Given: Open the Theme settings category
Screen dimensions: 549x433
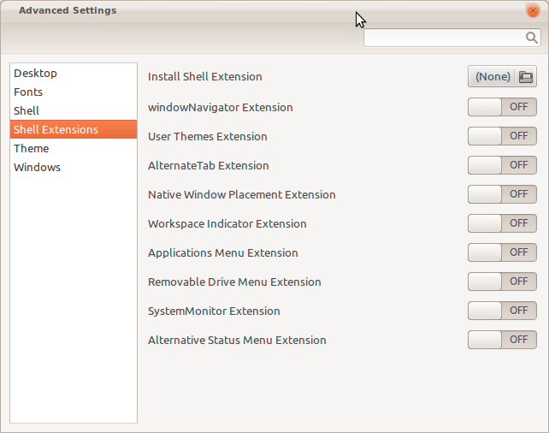Looking at the screenshot, I should coord(32,149).
